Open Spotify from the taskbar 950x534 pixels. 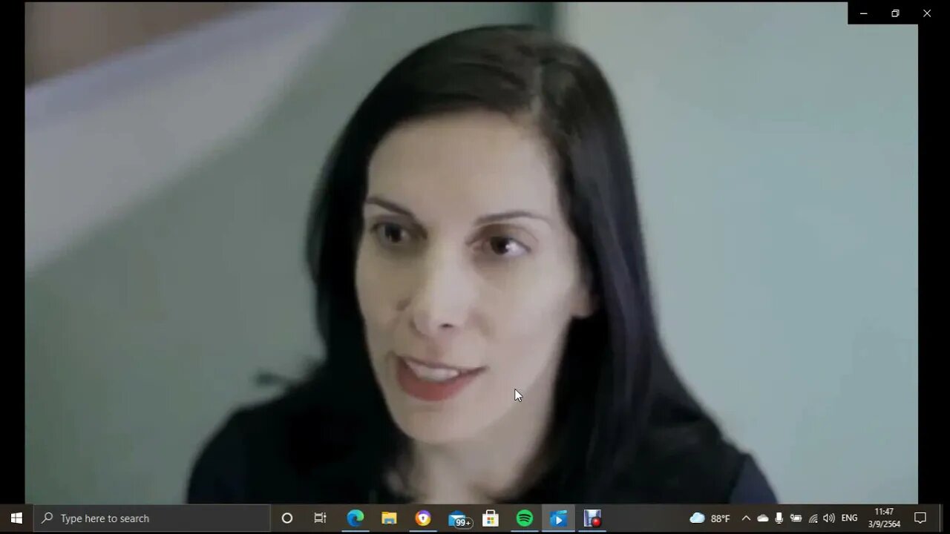(525, 518)
